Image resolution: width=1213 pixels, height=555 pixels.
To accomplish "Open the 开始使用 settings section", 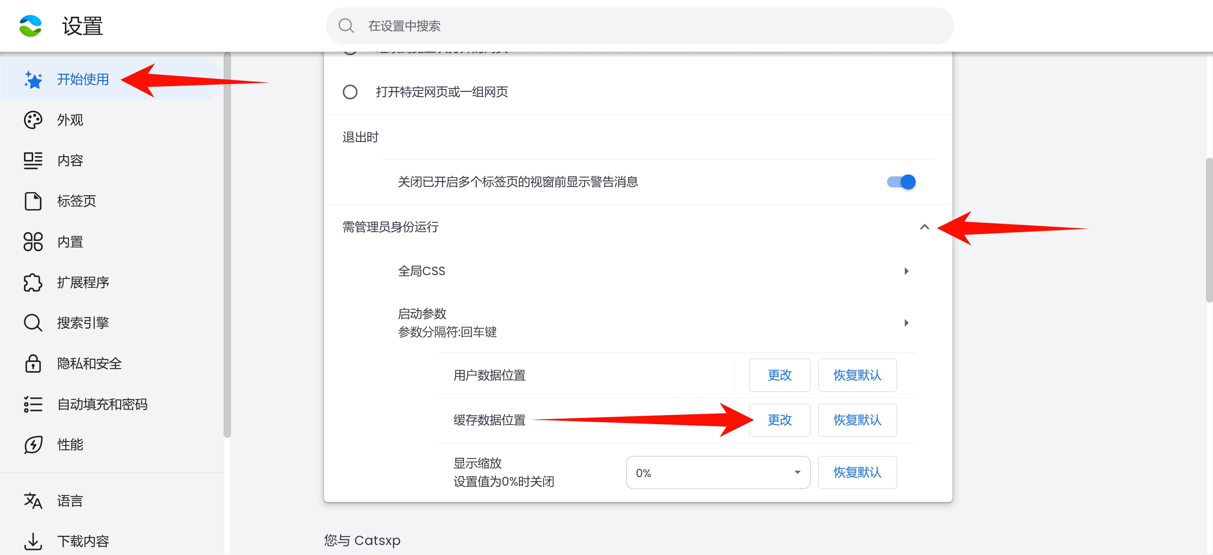I will click(111, 80).
